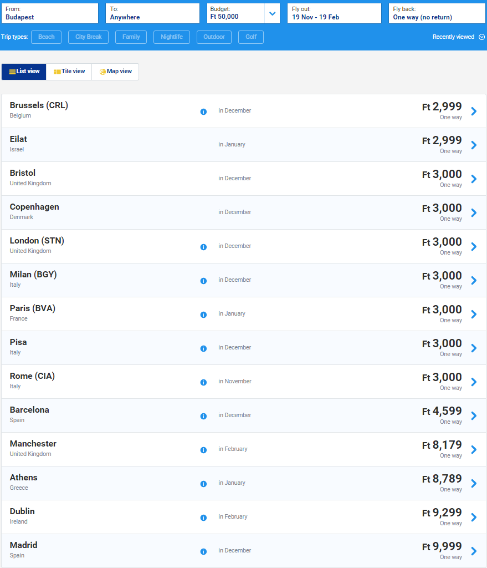Open the Fly out date field
The image size is (487, 568).
[x=334, y=13]
